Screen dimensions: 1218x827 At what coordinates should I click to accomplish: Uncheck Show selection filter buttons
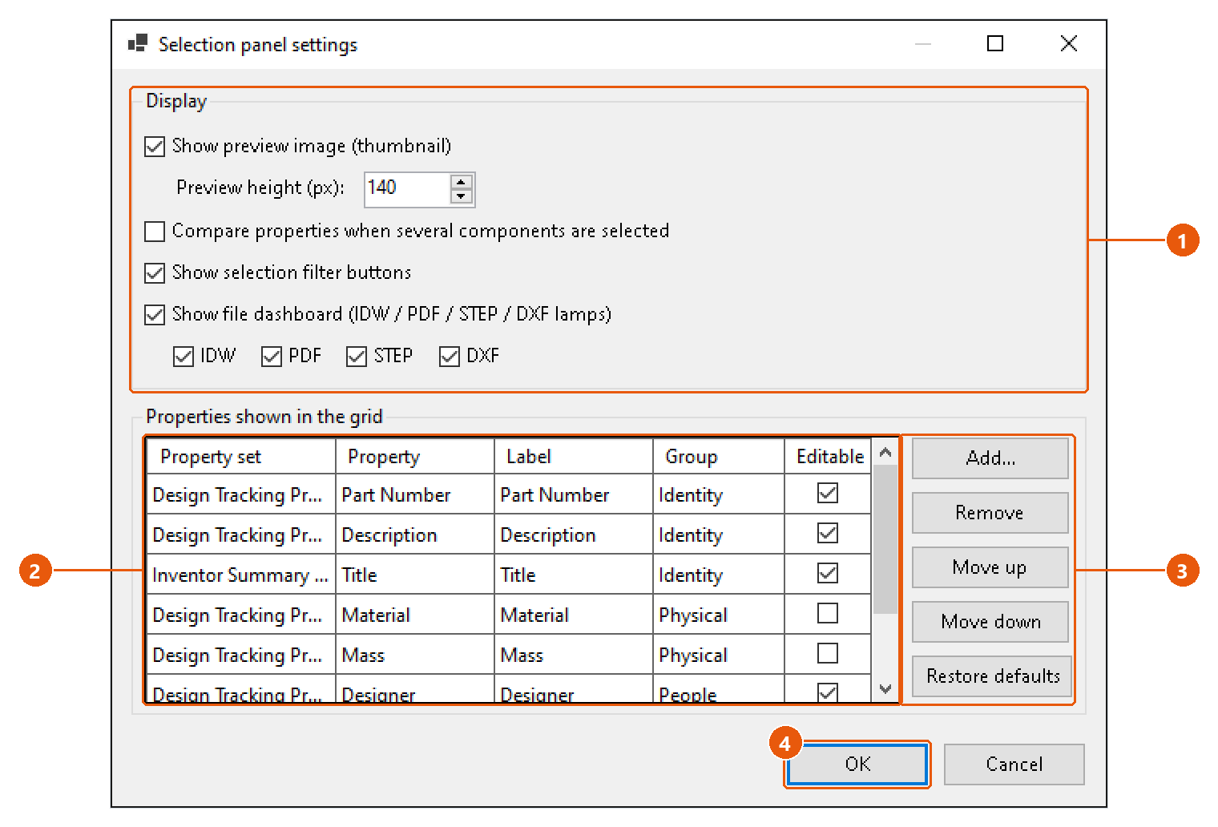click(155, 273)
